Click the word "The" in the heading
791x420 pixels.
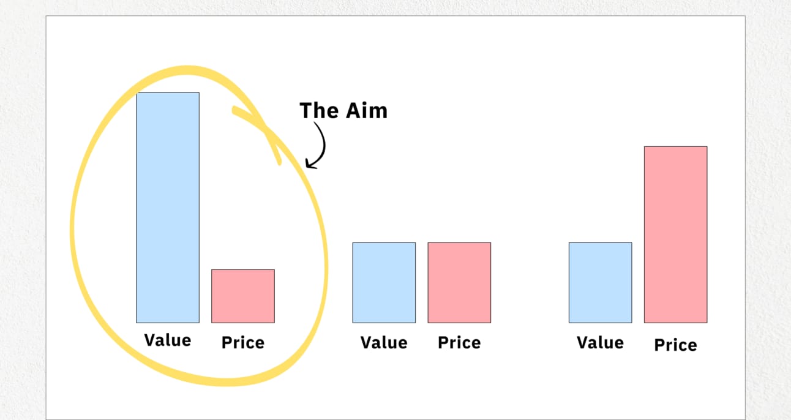click(x=319, y=111)
